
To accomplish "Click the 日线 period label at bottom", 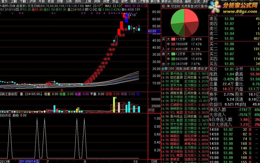I will coord(154,161).
